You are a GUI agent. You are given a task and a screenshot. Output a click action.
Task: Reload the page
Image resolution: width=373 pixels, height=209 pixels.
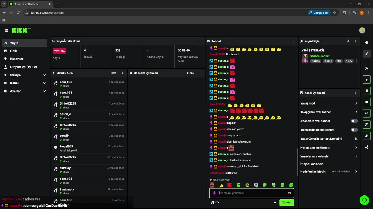pos(18,13)
